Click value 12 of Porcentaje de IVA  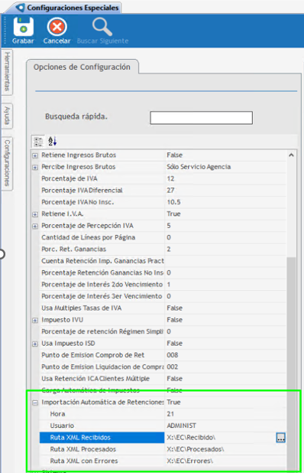pos(170,178)
